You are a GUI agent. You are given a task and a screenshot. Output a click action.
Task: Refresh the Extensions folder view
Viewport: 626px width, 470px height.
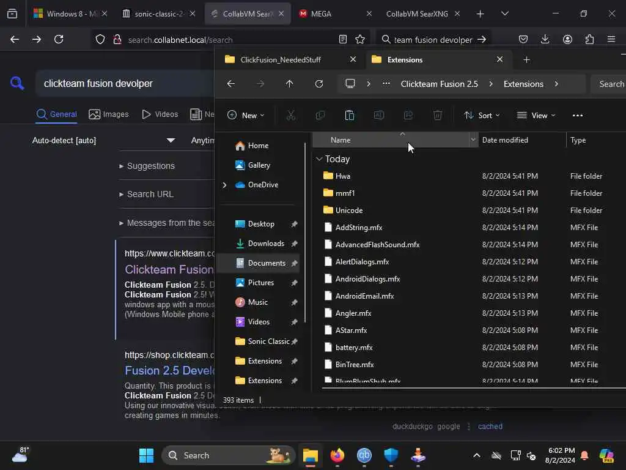pyautogui.click(x=319, y=84)
